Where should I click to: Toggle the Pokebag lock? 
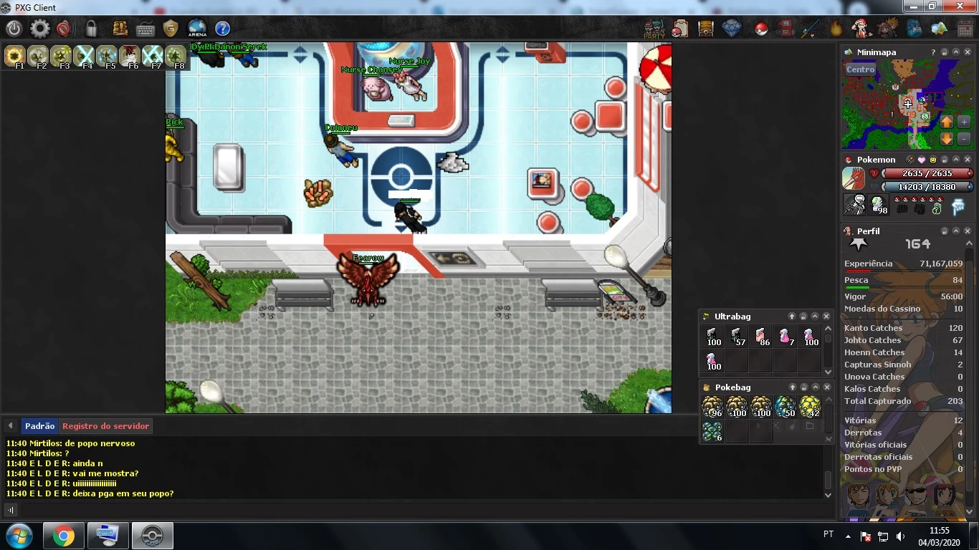tap(803, 387)
